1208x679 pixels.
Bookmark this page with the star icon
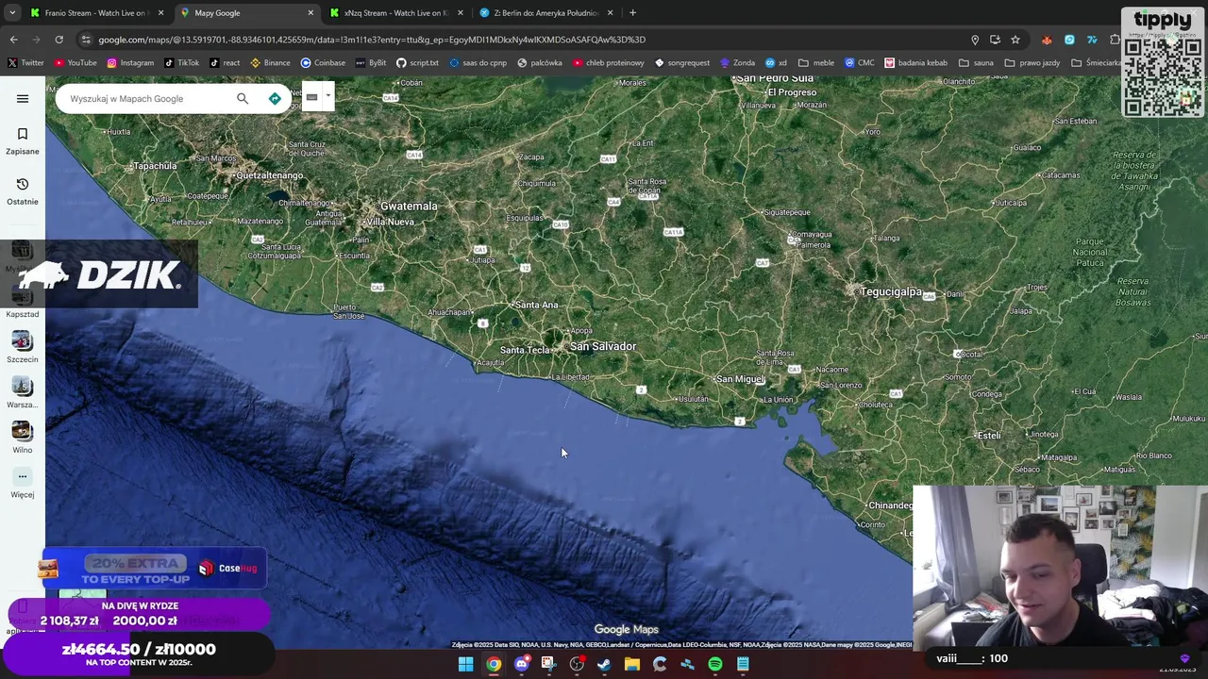point(1015,40)
